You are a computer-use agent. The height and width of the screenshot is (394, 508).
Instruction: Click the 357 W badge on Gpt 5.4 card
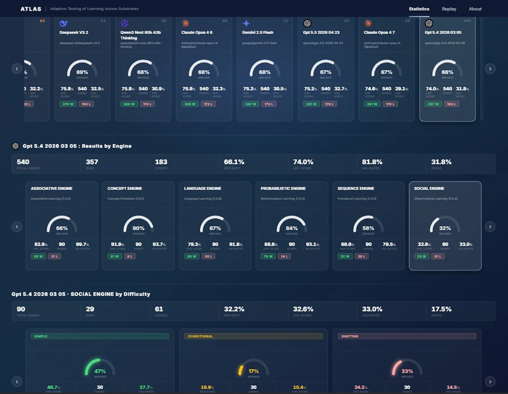pyautogui.click(x=433, y=104)
